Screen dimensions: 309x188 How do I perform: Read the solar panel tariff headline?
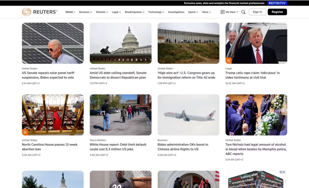coord(48,75)
